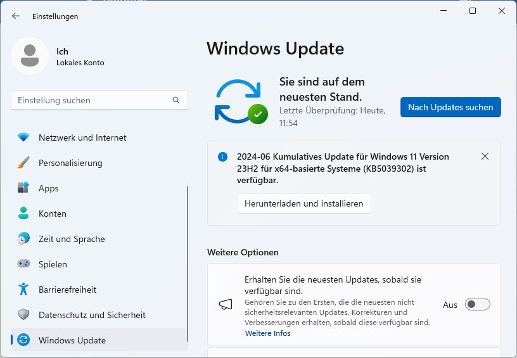The height and width of the screenshot is (358, 517).
Task: Minimize the Einstellungen window
Action: click(x=444, y=11)
